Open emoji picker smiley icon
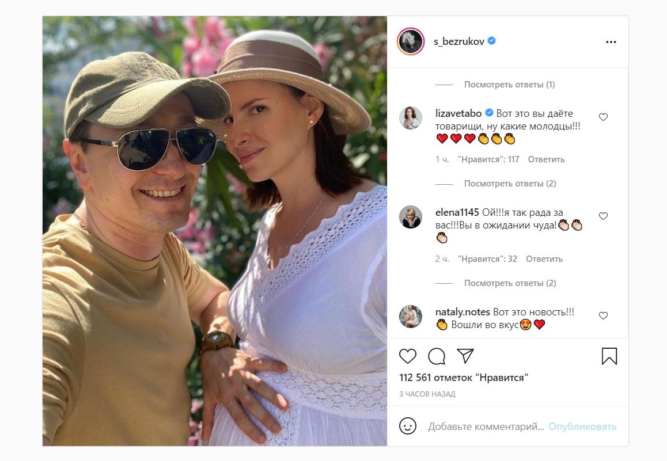Viewport: 667px width, 461px height. pyautogui.click(x=408, y=426)
